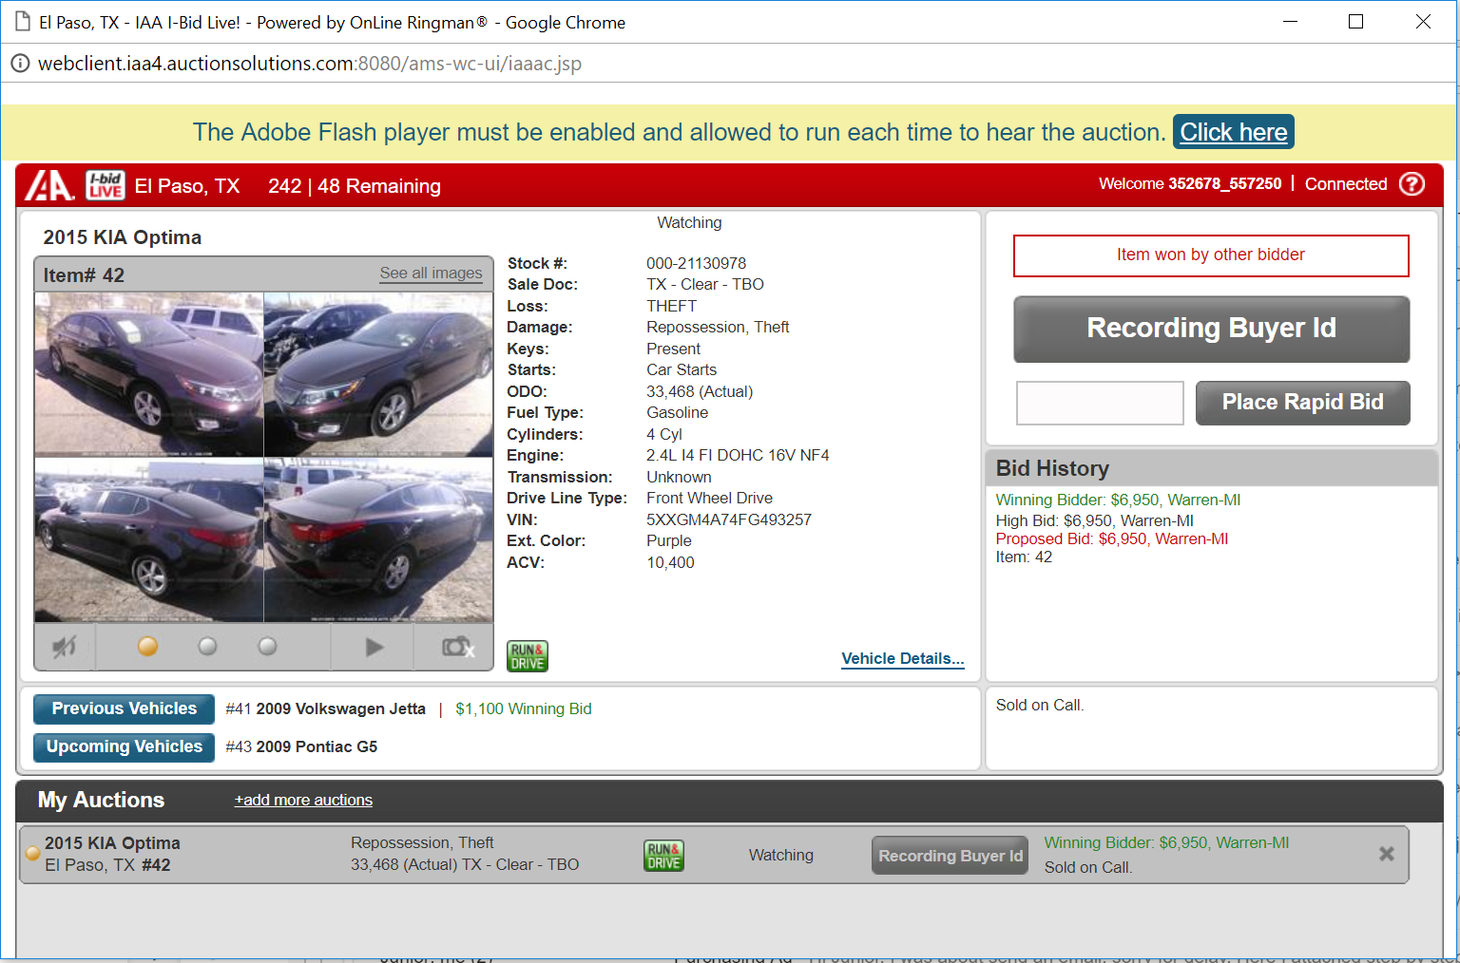Click the browser address bar URL
This screenshot has width=1460, height=963.
pos(310,64)
